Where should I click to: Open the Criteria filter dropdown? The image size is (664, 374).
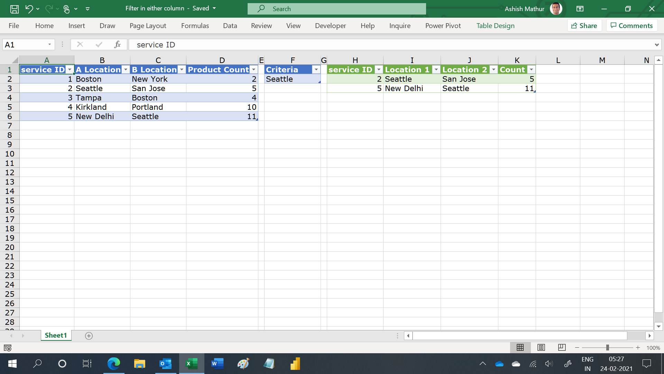316,70
